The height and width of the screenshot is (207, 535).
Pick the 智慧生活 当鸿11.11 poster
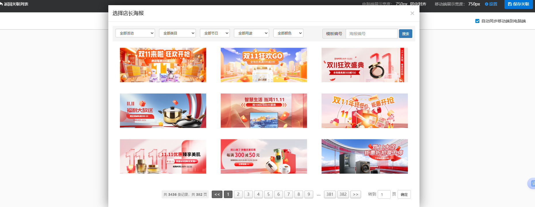(264, 111)
